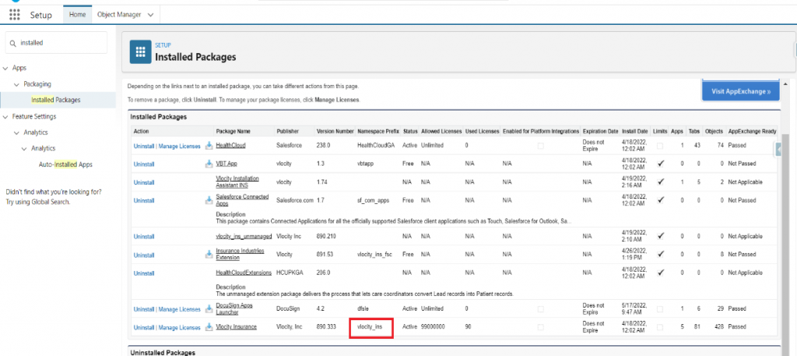Open Vlocity Installation Assistant INS package link
797x356 pixels.
click(237, 182)
